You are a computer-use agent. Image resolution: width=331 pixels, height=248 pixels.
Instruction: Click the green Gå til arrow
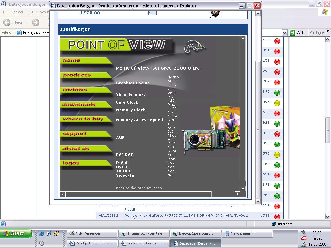click(293, 33)
